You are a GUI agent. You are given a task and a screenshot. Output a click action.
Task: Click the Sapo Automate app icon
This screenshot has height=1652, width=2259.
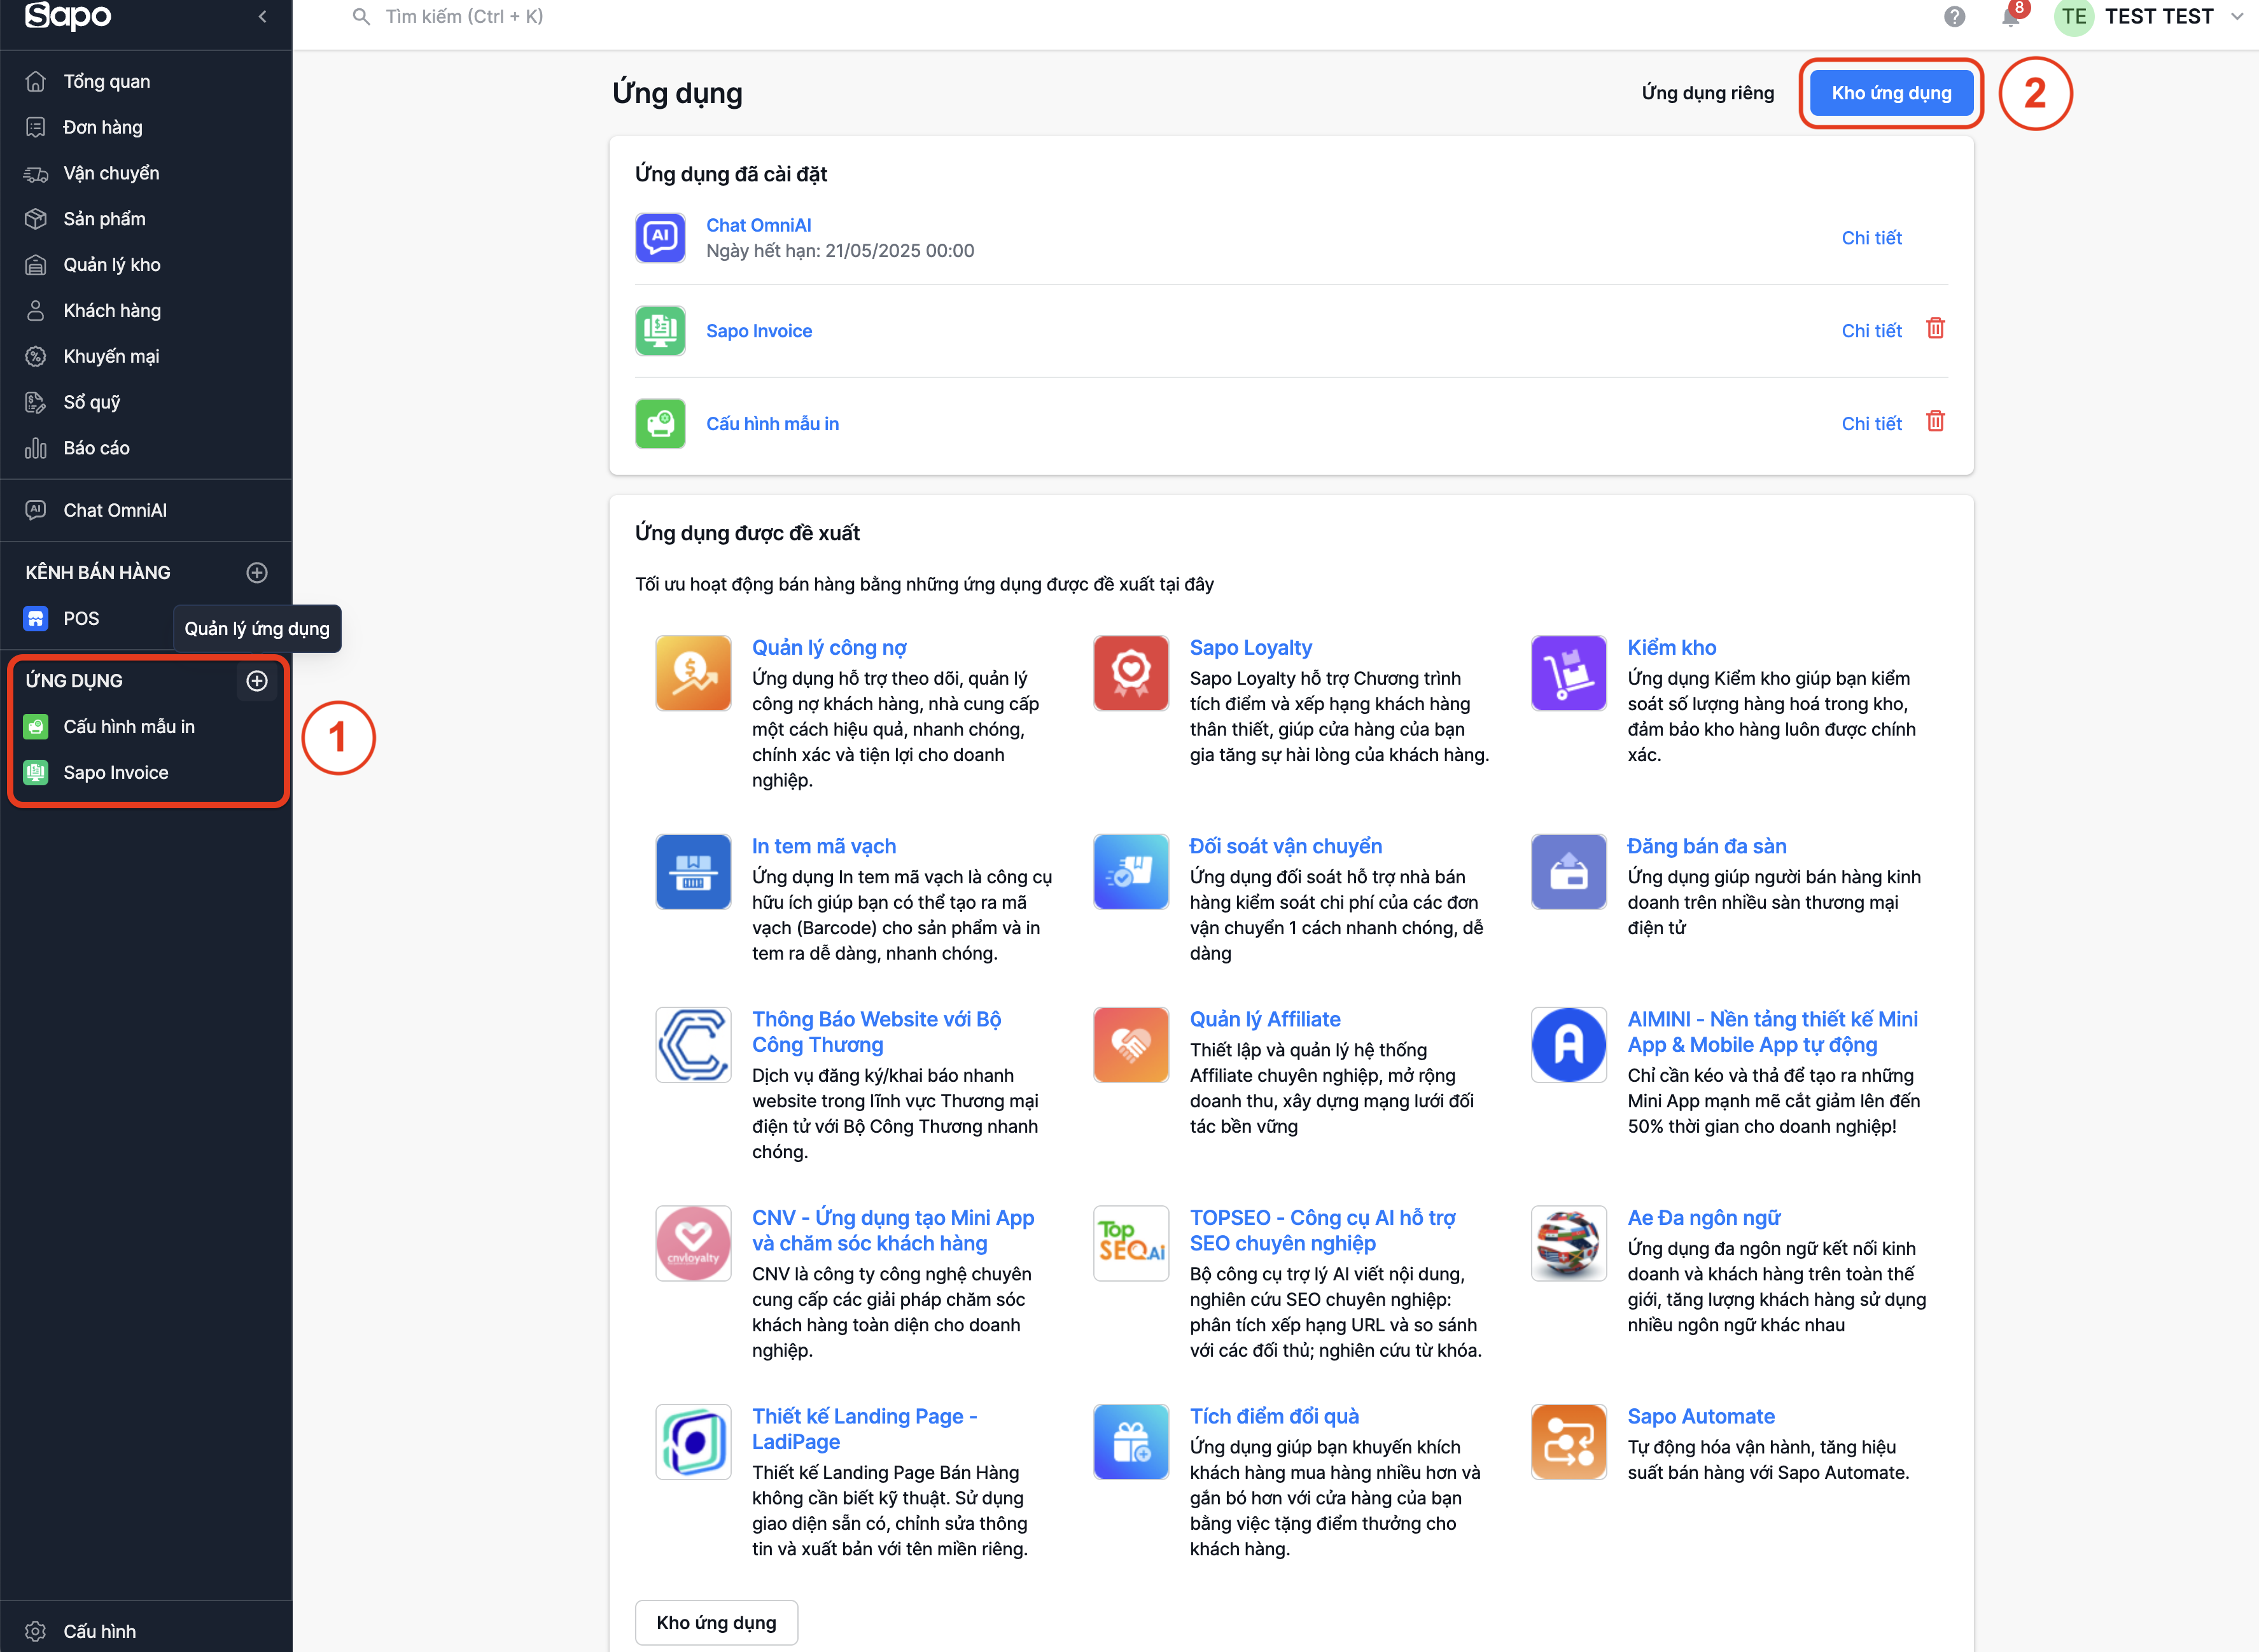(1569, 1442)
